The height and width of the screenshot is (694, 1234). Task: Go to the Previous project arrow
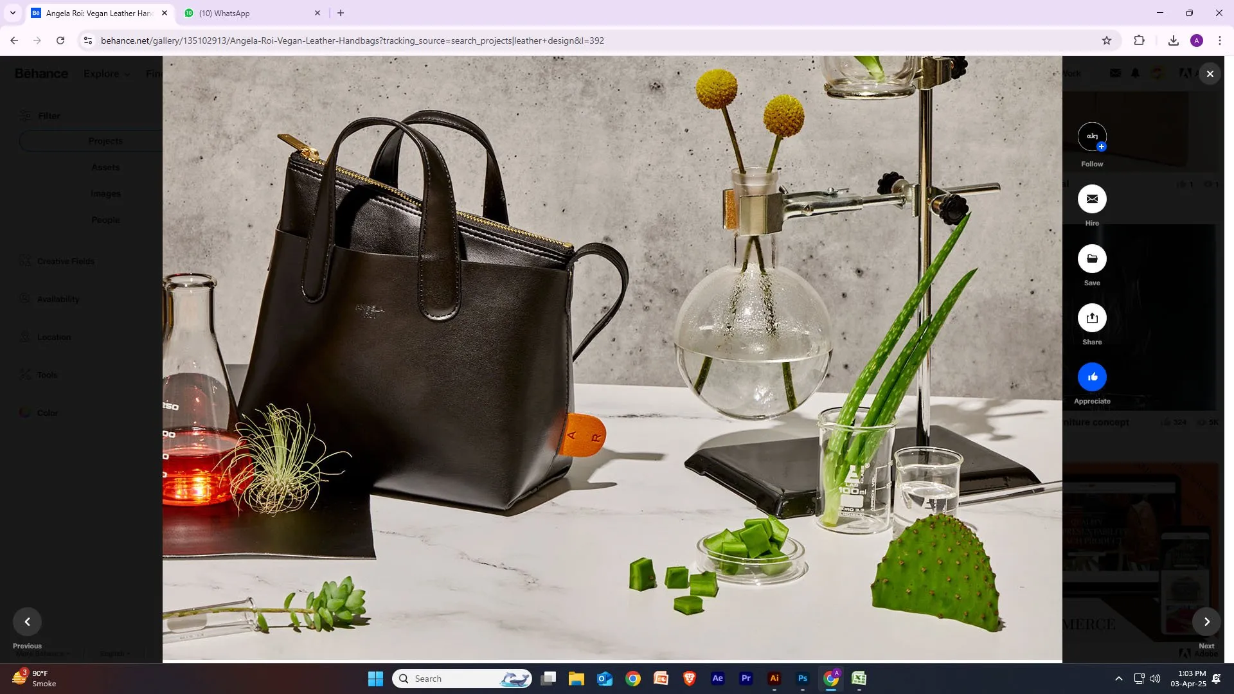(x=27, y=621)
